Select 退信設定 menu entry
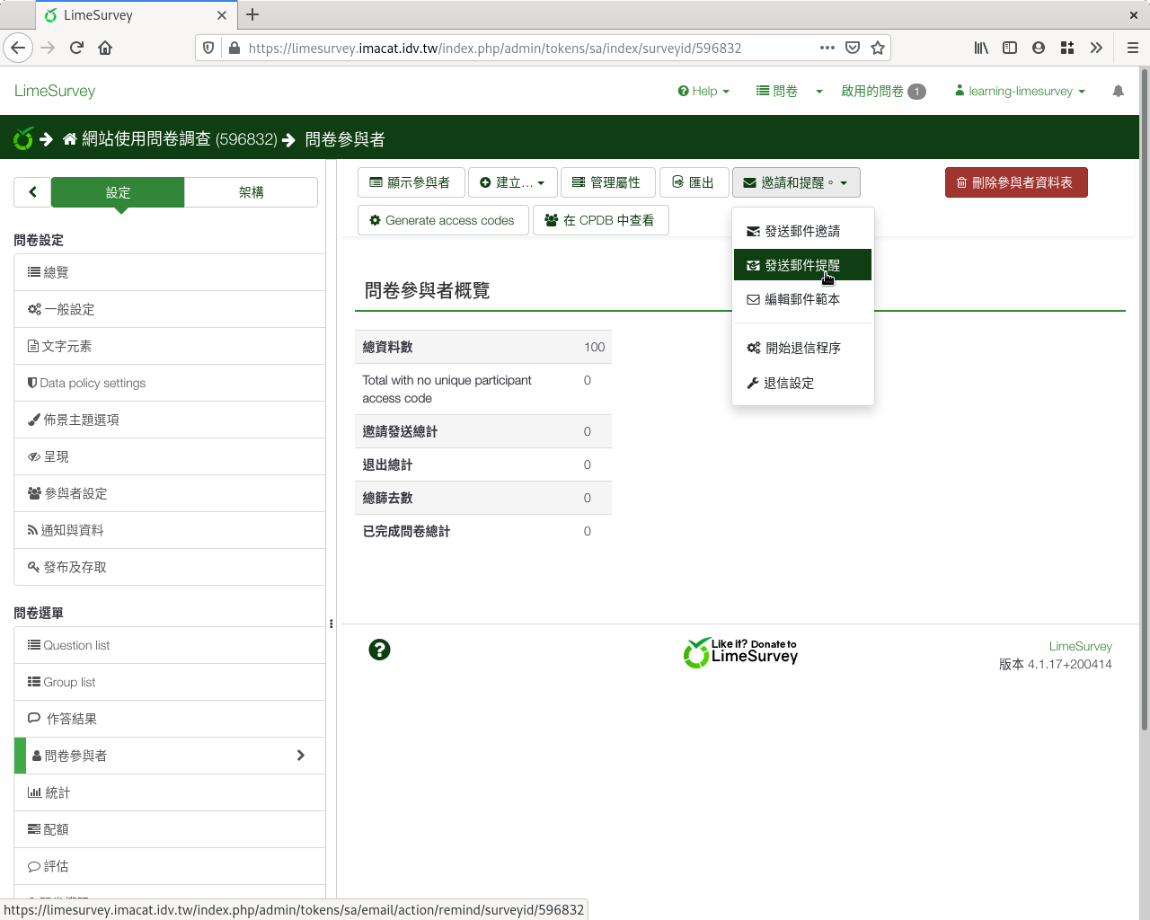Viewport: 1150px width, 920px height. click(803, 383)
